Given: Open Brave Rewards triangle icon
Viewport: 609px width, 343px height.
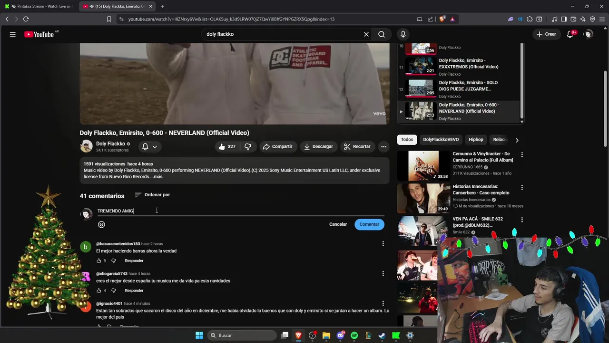Looking at the screenshot, I should click(452, 19).
